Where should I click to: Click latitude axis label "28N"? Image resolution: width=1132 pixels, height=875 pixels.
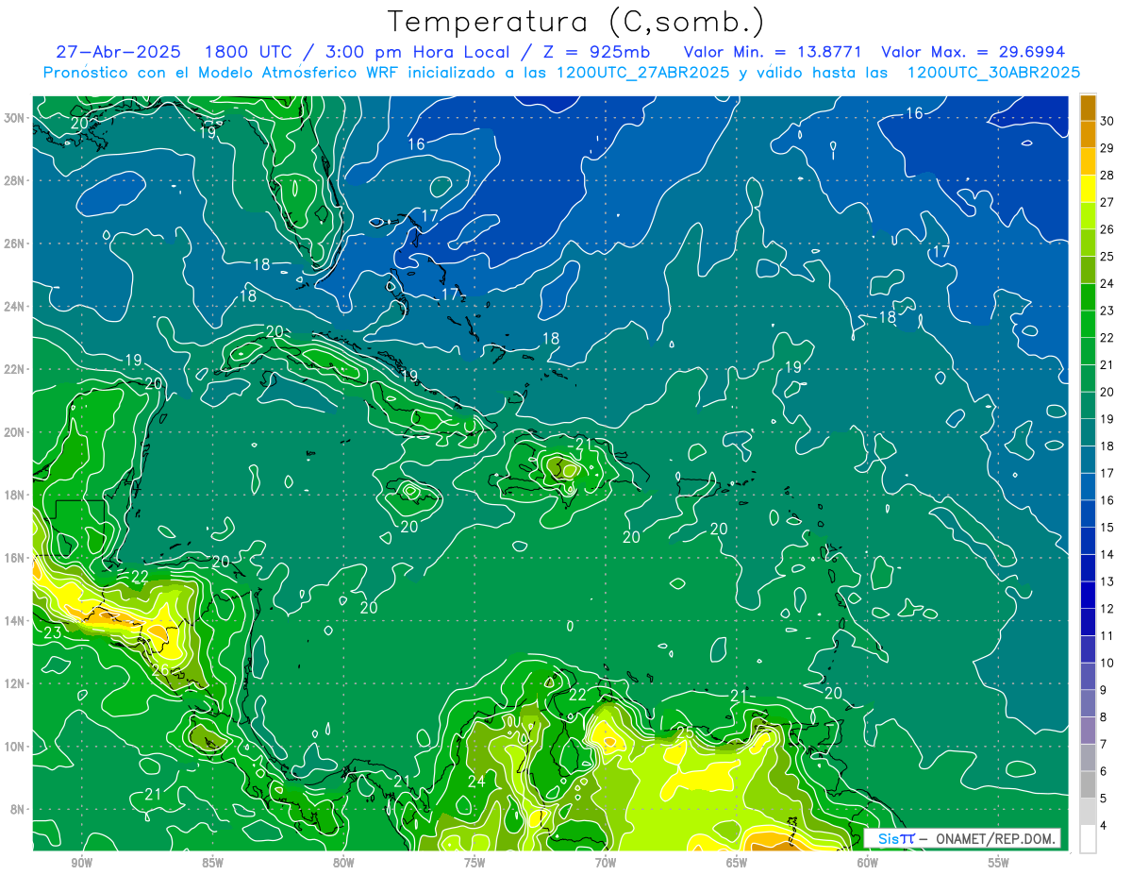click(14, 180)
